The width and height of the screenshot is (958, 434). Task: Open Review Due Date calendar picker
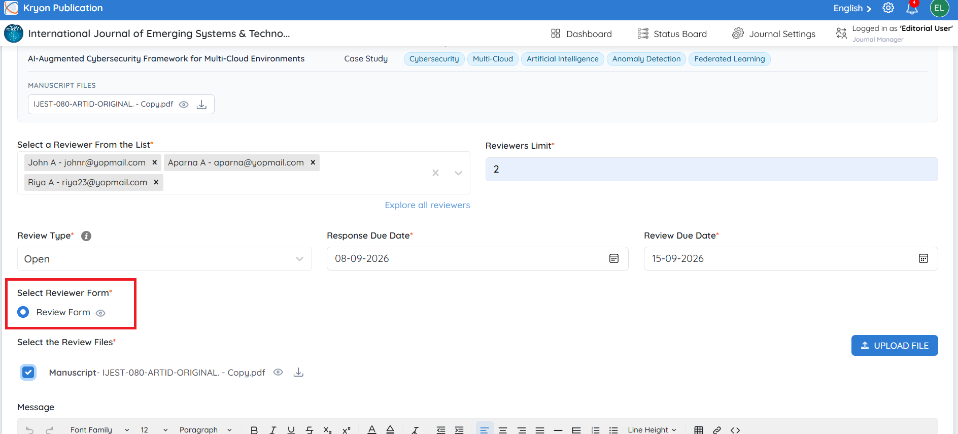click(923, 258)
